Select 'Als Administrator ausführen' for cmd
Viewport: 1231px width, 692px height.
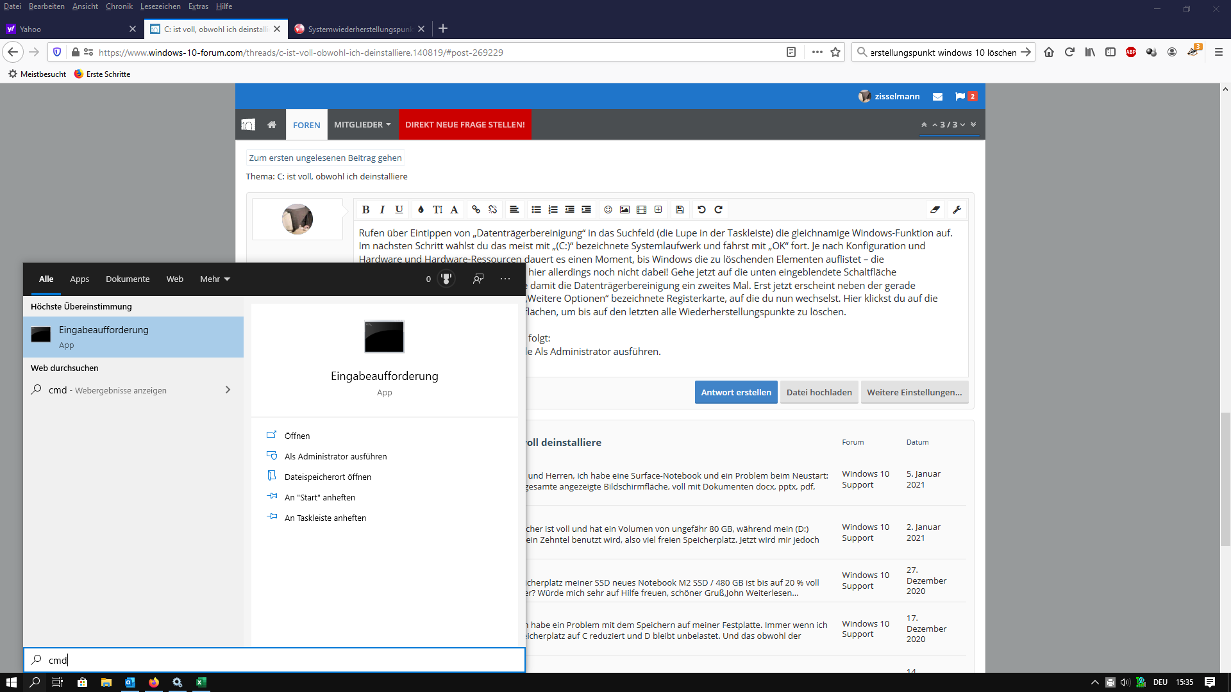(335, 456)
